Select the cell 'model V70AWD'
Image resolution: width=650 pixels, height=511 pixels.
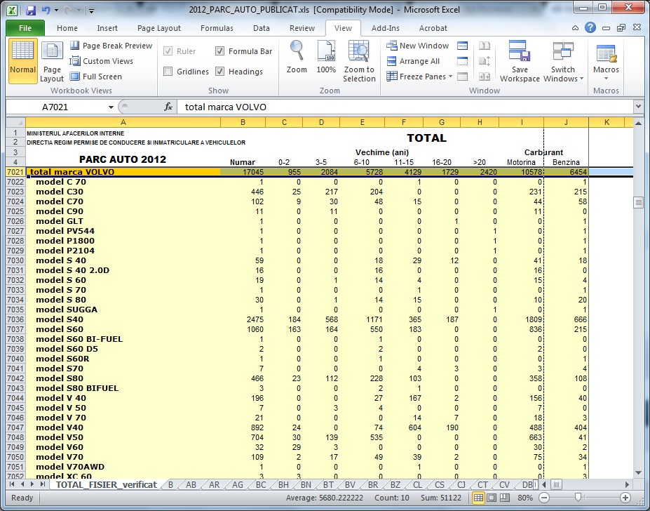[x=123, y=467]
